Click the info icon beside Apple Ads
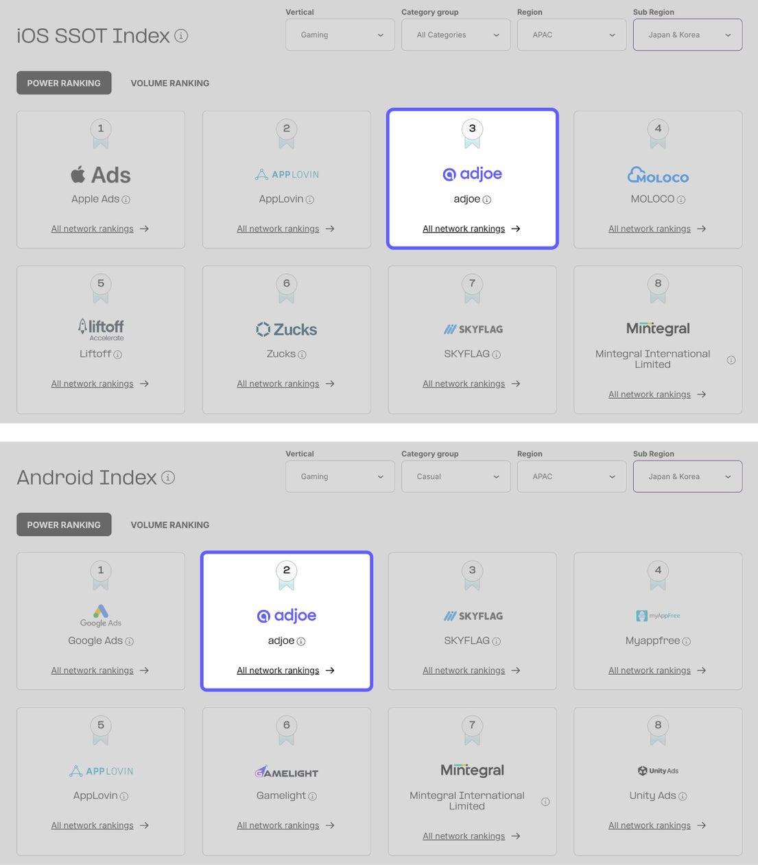The width and height of the screenshot is (758, 865). (x=126, y=200)
